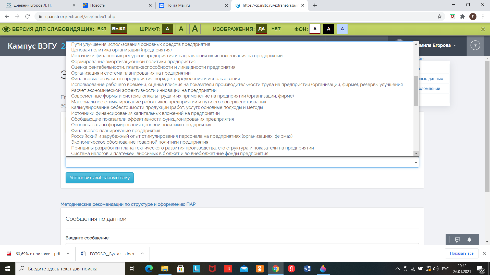Turn on the visually impaired version (ВКЛ)
Screen dimensions: 490x275
102,29
